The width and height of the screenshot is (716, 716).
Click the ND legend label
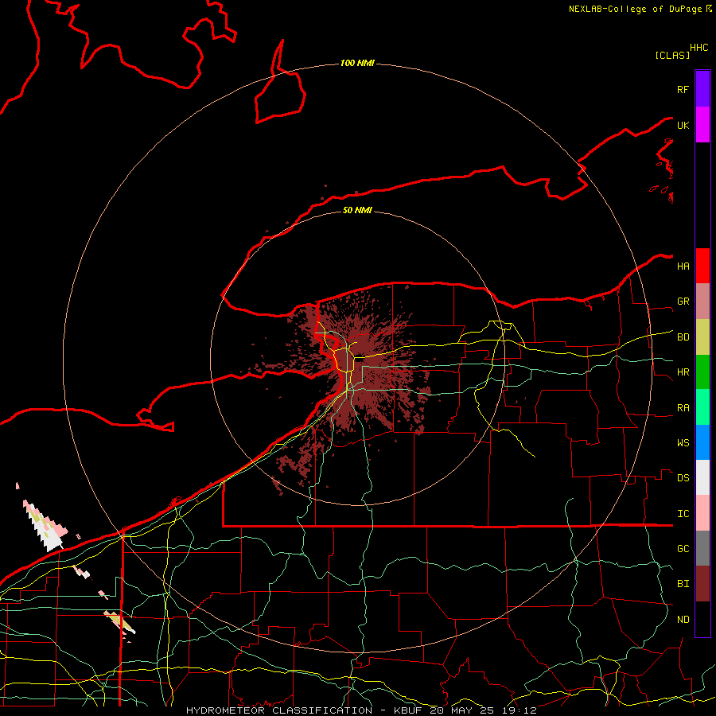[x=683, y=620]
